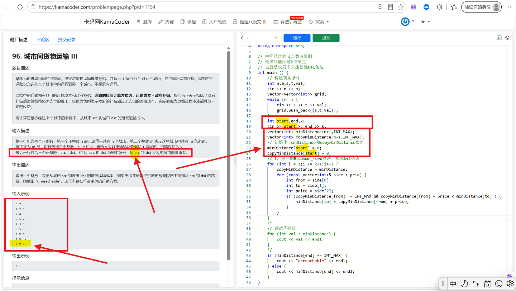Switch IME 中 Chinese/English mode
The height and width of the screenshot is (291, 516).
click(x=453, y=284)
